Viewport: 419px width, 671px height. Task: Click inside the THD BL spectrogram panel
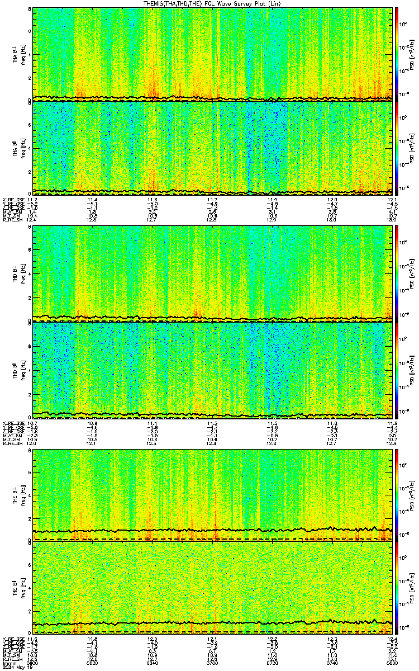click(213, 273)
